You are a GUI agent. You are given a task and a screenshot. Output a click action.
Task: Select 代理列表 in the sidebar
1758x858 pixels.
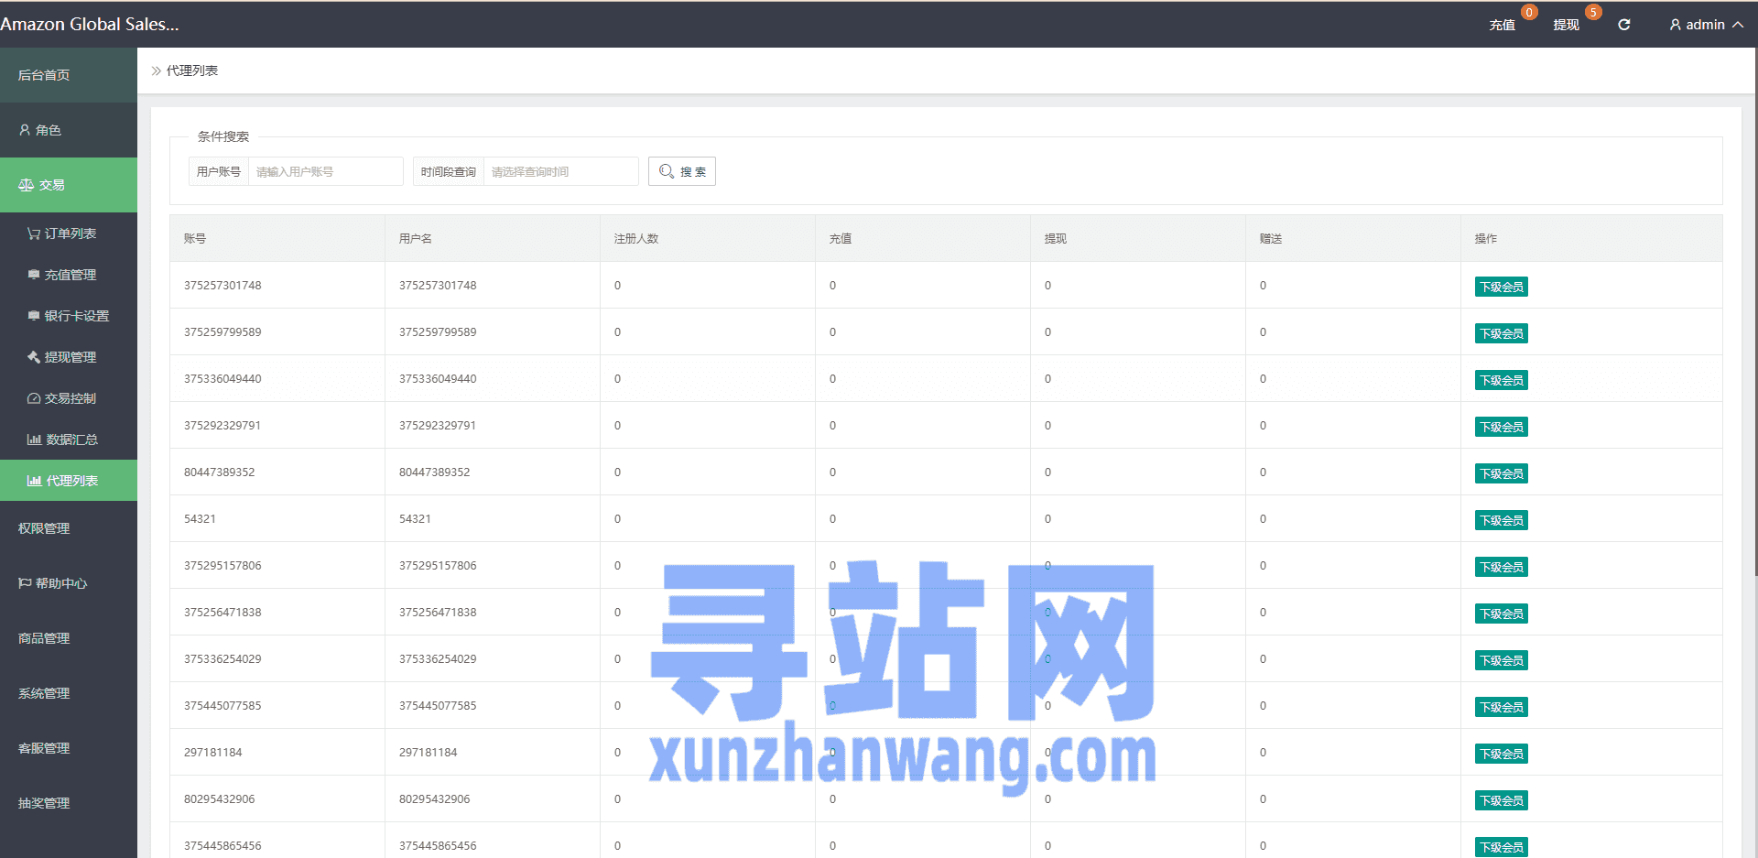pos(69,481)
